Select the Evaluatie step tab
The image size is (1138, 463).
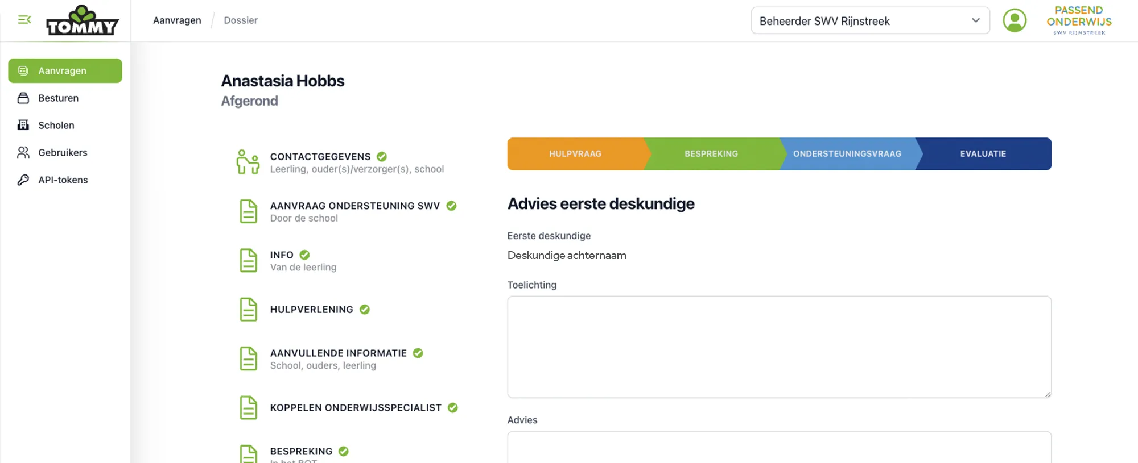[983, 154]
